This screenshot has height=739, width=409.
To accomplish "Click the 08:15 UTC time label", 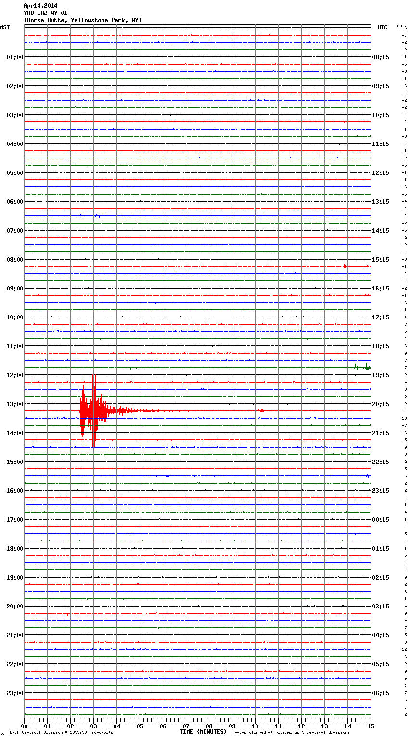I will pos(381,57).
